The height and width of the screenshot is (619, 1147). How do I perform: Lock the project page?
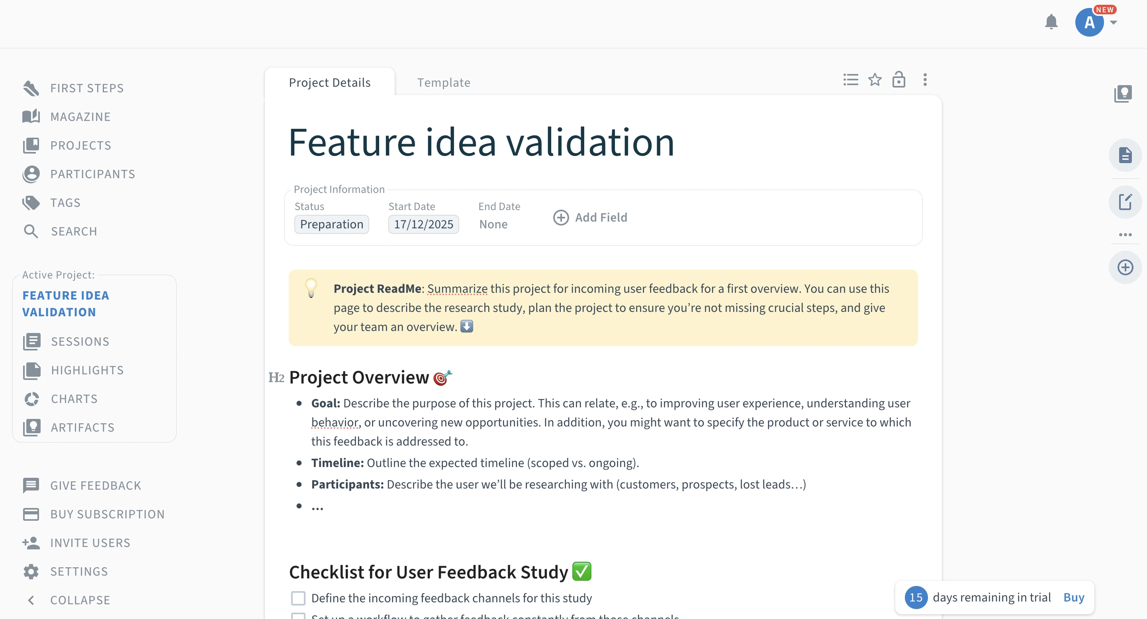pyautogui.click(x=899, y=80)
